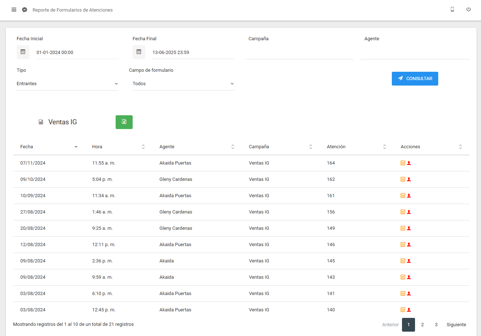Click the mobile device icon in header
This screenshot has width=481, height=336.
coord(452,9)
